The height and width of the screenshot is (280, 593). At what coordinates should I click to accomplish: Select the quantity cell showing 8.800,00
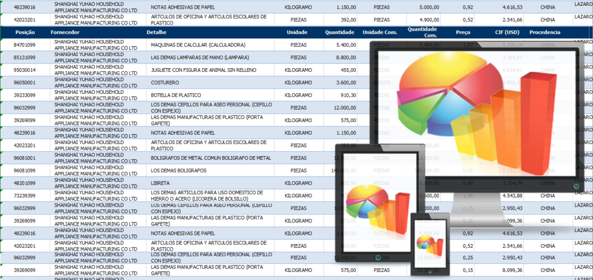tap(342, 57)
